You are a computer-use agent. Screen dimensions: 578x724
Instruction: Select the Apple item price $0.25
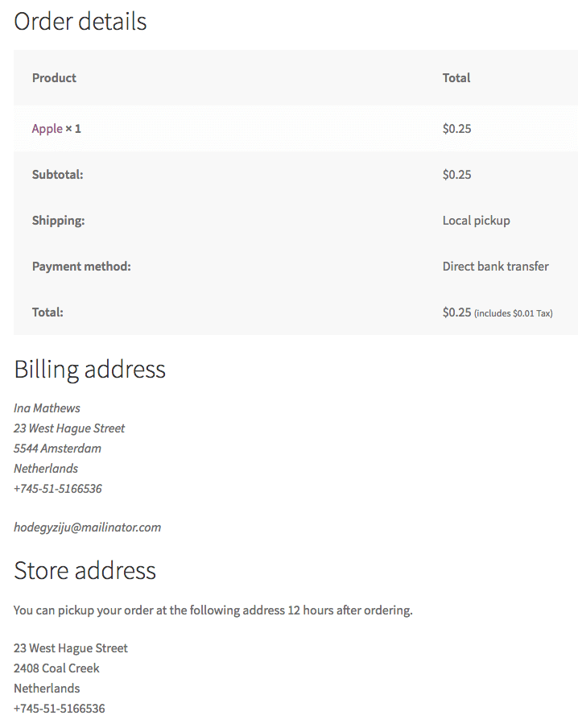(456, 129)
